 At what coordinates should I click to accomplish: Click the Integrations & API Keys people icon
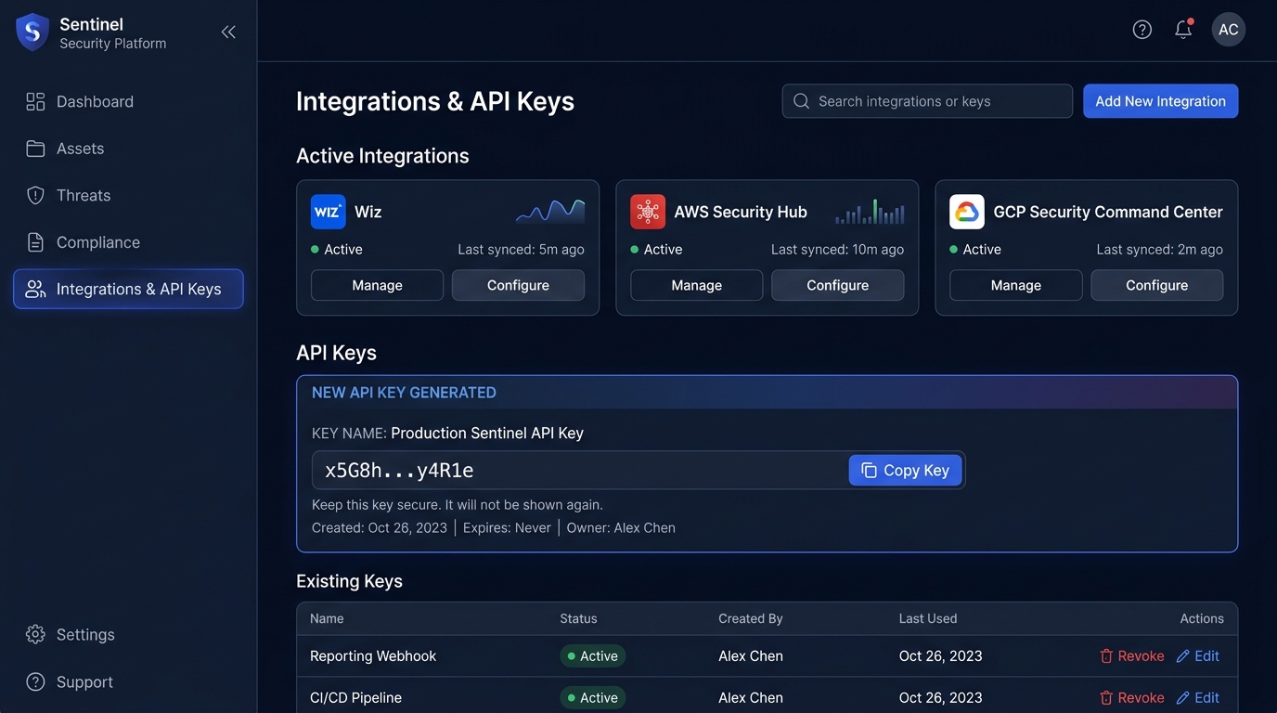click(x=35, y=289)
